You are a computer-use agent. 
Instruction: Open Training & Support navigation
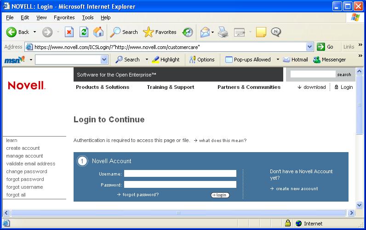point(171,87)
